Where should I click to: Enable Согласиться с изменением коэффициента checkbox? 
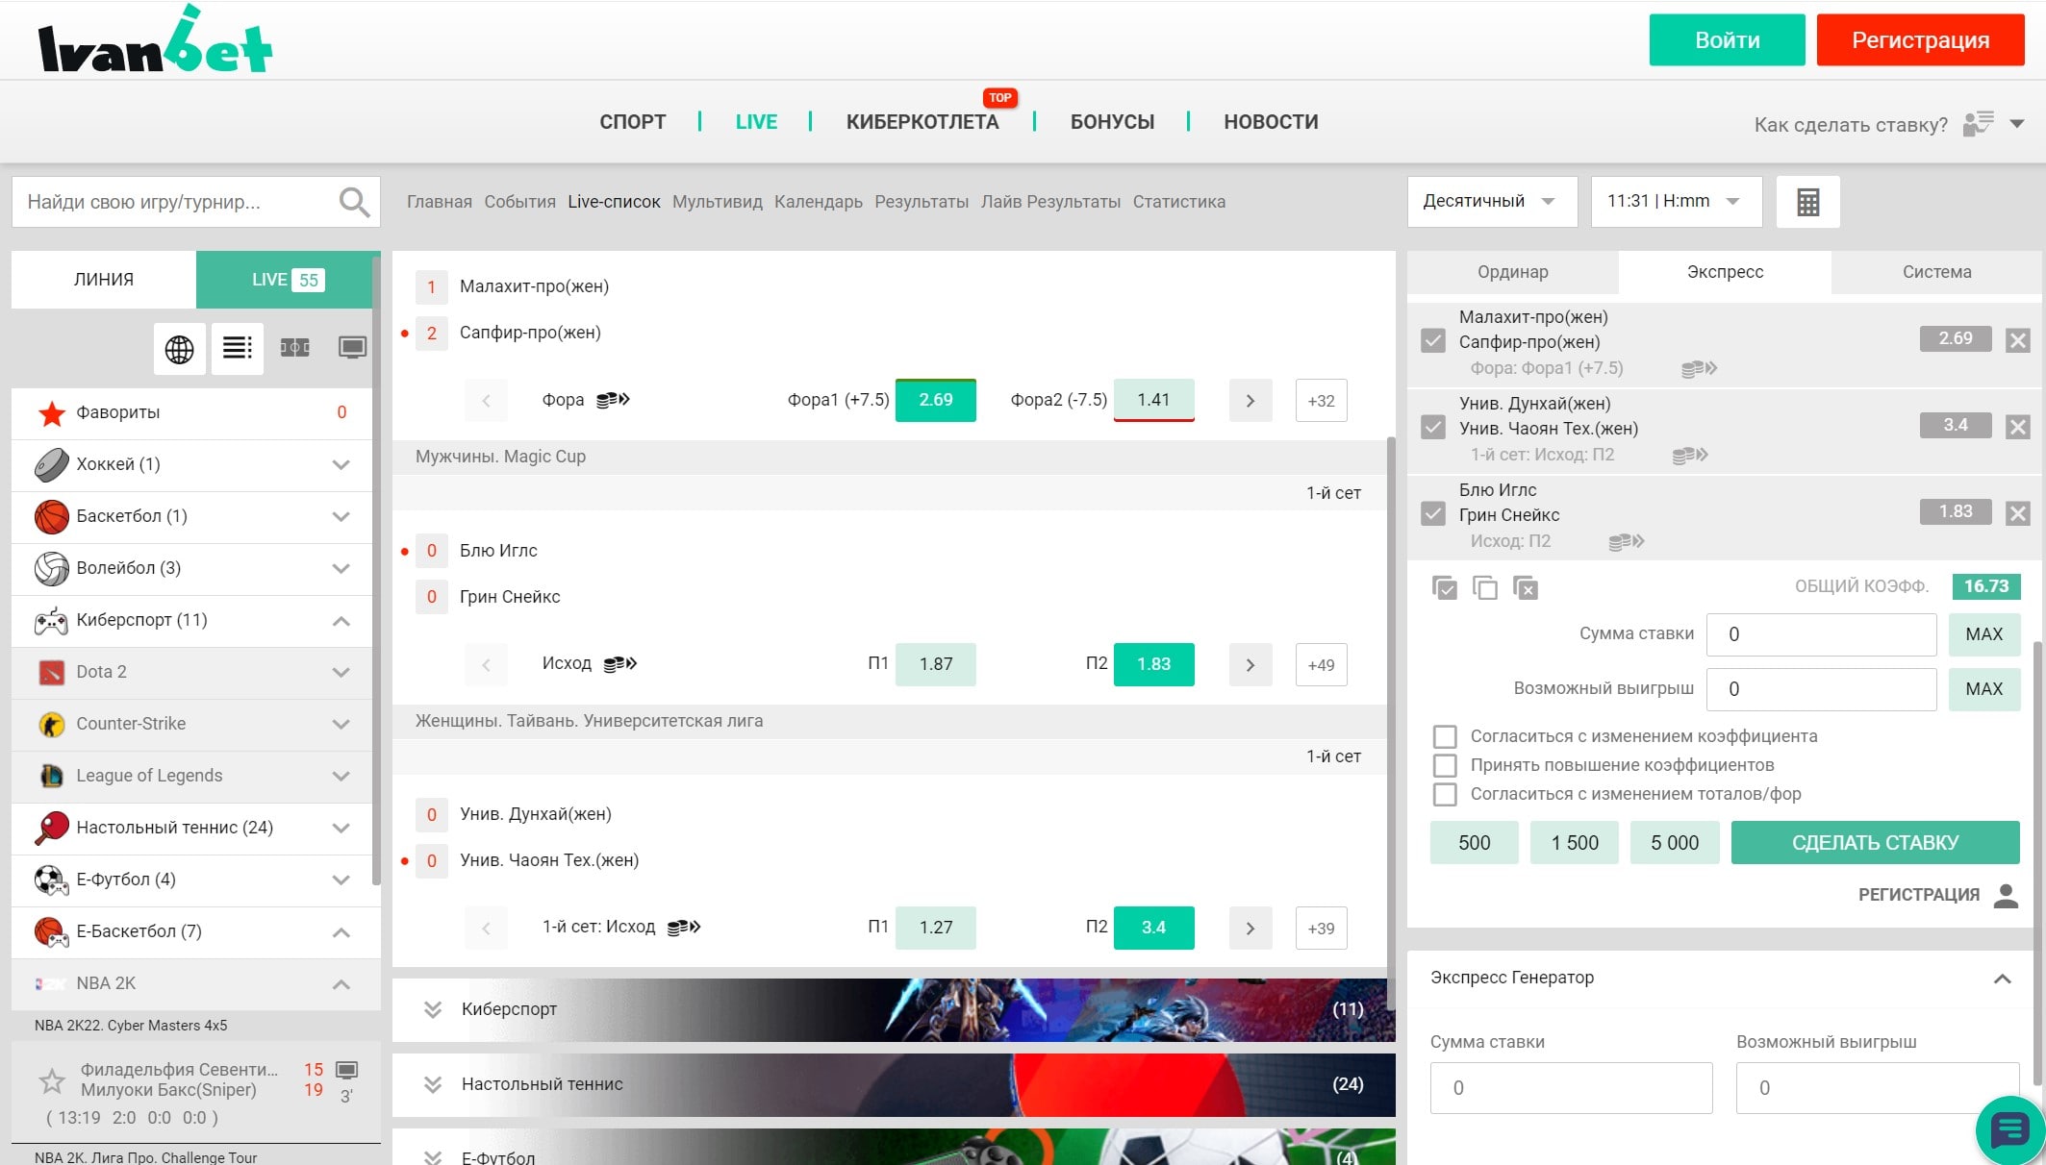(1445, 736)
